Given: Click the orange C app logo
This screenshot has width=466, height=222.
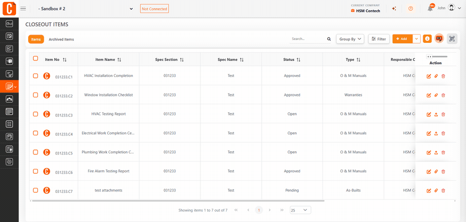Looking at the screenshot, I should click(9, 8).
